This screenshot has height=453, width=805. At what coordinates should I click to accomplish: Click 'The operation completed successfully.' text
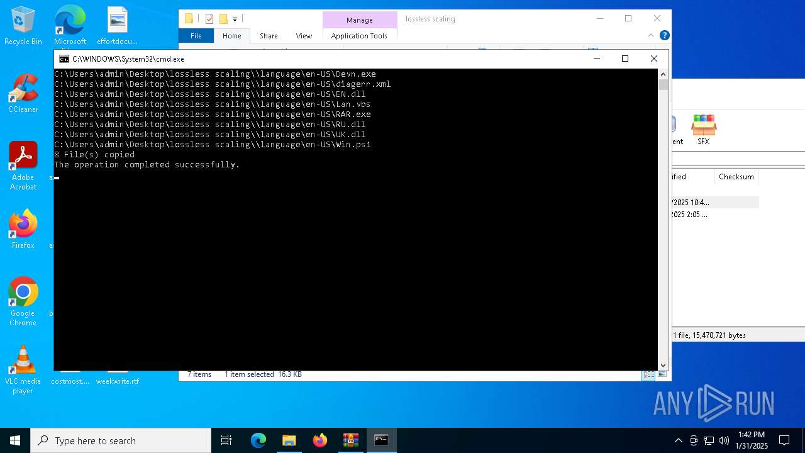click(147, 165)
